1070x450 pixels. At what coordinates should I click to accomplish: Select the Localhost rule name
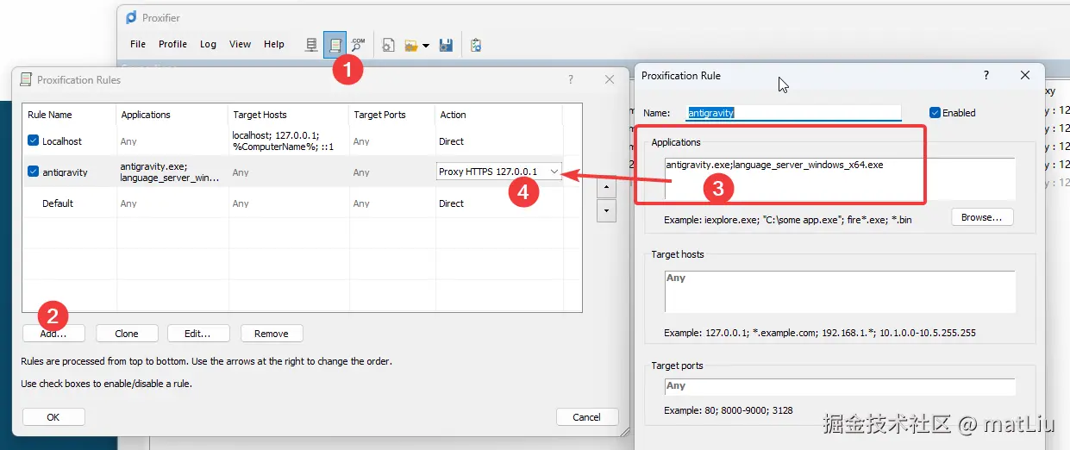pyautogui.click(x=62, y=141)
